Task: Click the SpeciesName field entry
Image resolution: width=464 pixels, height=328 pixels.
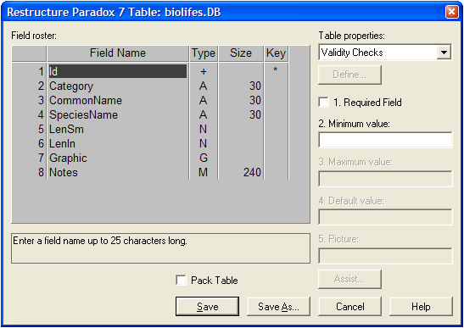Action: coord(83,114)
